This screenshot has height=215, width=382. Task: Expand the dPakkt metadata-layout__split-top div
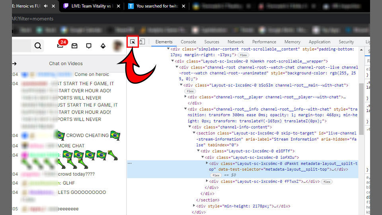[x=207, y=163]
